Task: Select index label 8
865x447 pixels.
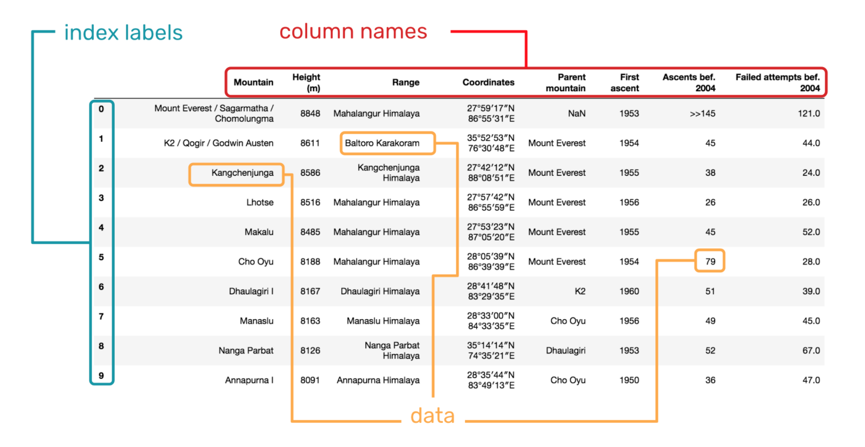Action: tap(101, 345)
